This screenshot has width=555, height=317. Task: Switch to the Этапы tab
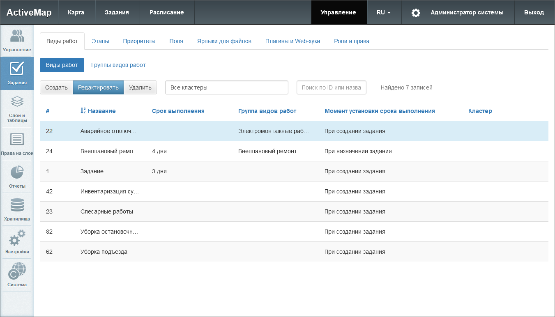pos(100,41)
